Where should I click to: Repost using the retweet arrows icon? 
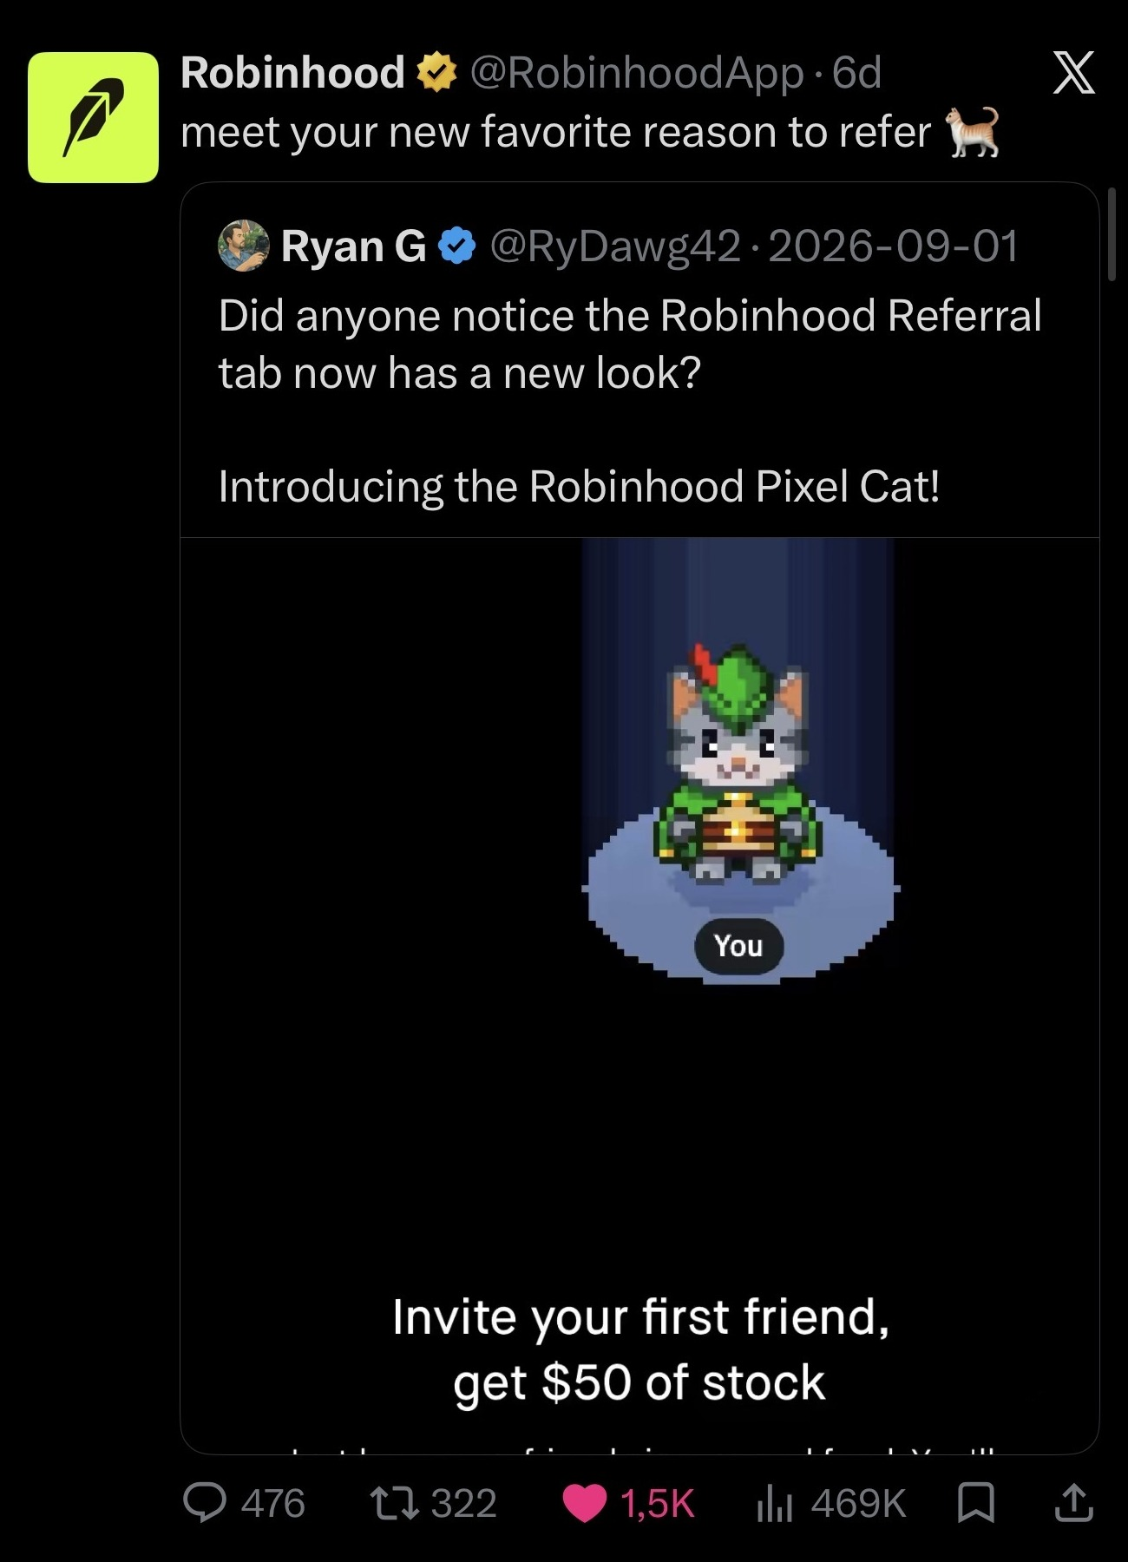click(395, 1503)
